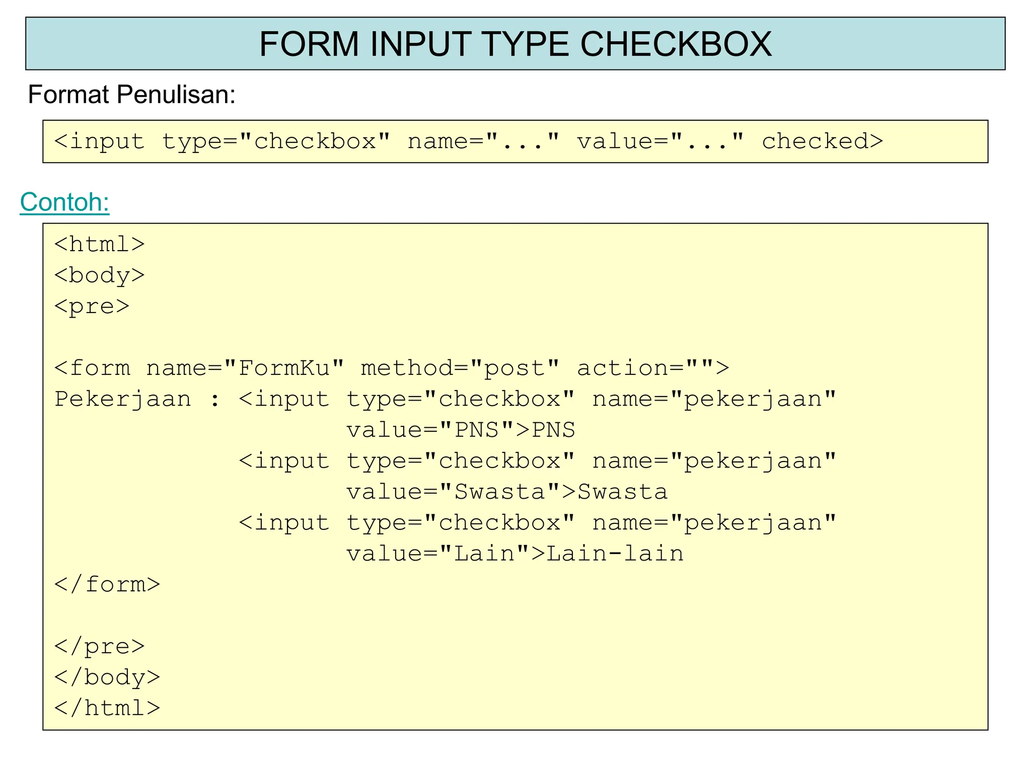Click the FORM INPUT TYPE CHECKBOX title
Image resolution: width=1031 pixels, height=773 pixels.
pyautogui.click(x=514, y=44)
